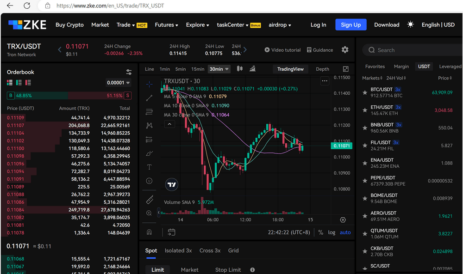Viewport: 463px width, 274px height.
Task: Sort markets by 24H Vol
Action: [x=396, y=78]
